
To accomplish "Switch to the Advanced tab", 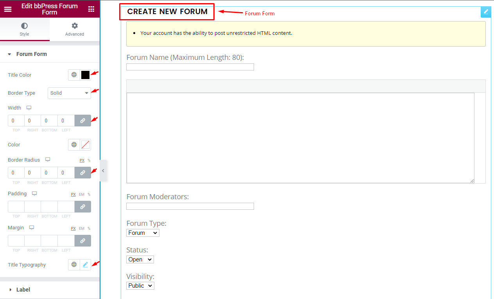I will [74, 29].
